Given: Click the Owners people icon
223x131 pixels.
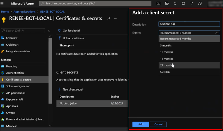Looking at the screenshot, I should pos(3,113).
